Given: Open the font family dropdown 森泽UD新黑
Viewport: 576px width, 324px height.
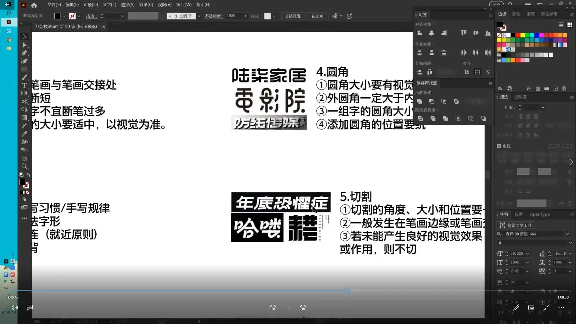Looking at the screenshot, I should point(568,234).
